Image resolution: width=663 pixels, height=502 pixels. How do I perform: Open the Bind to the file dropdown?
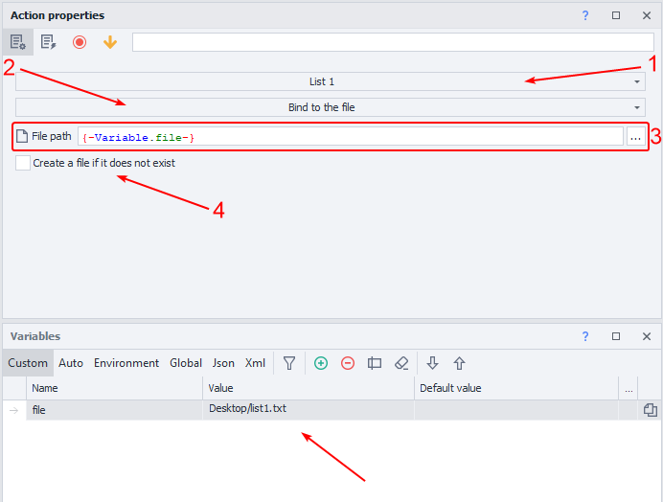point(330,107)
